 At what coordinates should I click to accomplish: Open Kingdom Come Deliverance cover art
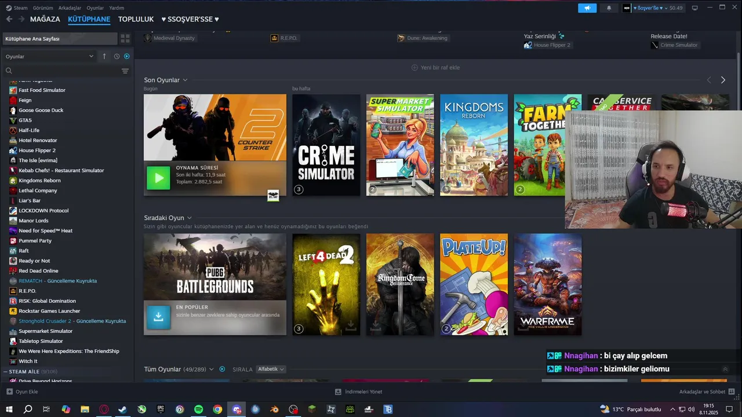400,284
